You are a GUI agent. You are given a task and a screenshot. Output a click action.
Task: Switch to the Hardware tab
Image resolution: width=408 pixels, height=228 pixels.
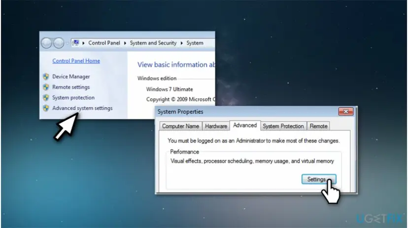click(216, 126)
